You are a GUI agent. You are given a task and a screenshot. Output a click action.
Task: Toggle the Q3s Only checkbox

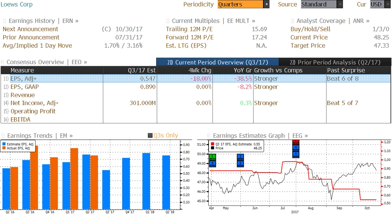(x=150, y=136)
